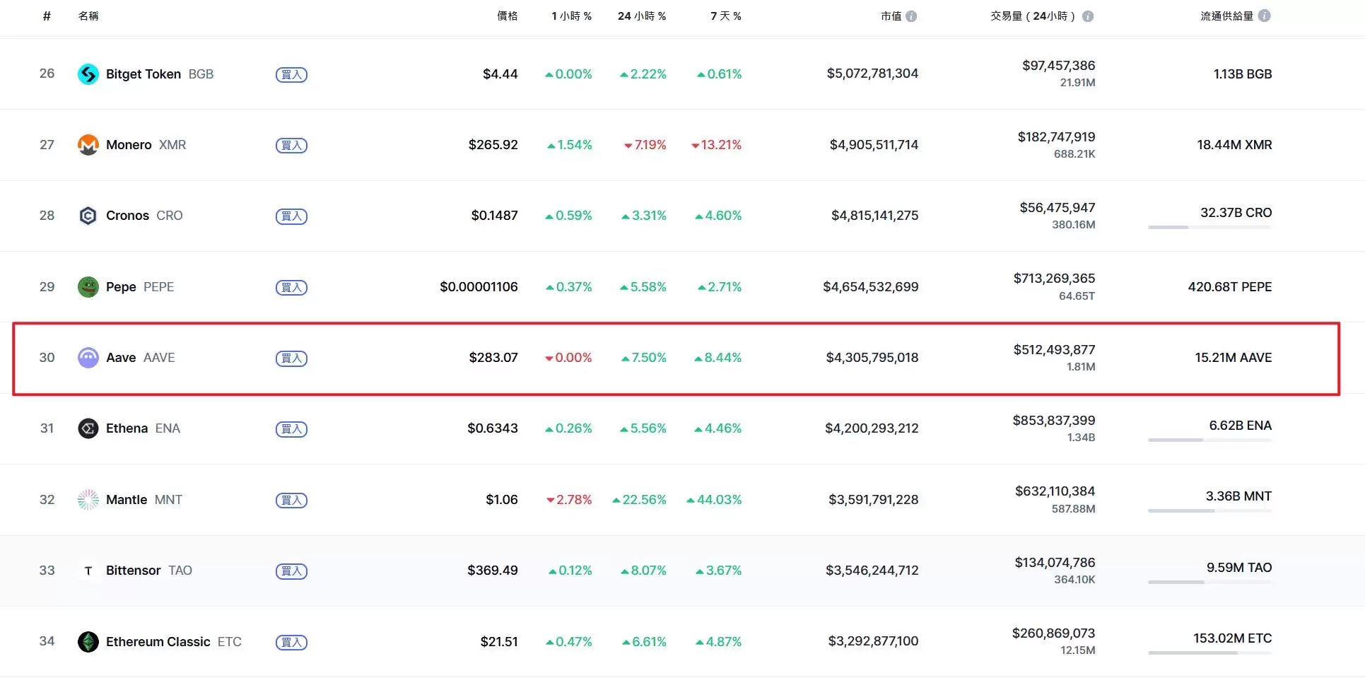Click the Ethena ENA coin icon
Image resolution: width=1365 pixels, height=678 pixels.
[x=88, y=428]
